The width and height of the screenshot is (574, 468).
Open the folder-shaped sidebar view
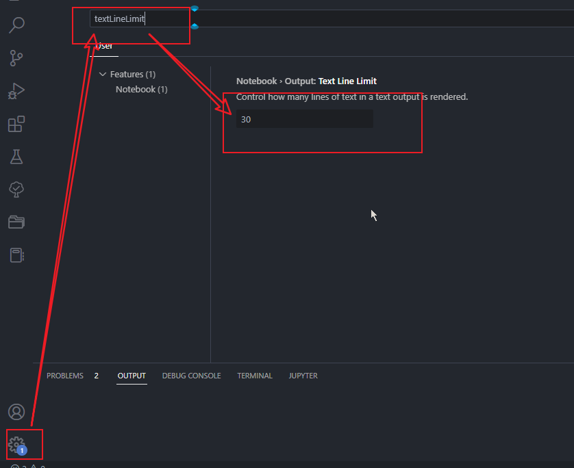coord(16,222)
